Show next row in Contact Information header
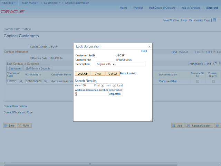The height and width of the screenshot is (166, 221). (214, 52)
